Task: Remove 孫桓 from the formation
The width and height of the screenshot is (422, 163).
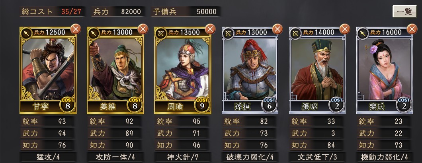Action: (x=277, y=29)
